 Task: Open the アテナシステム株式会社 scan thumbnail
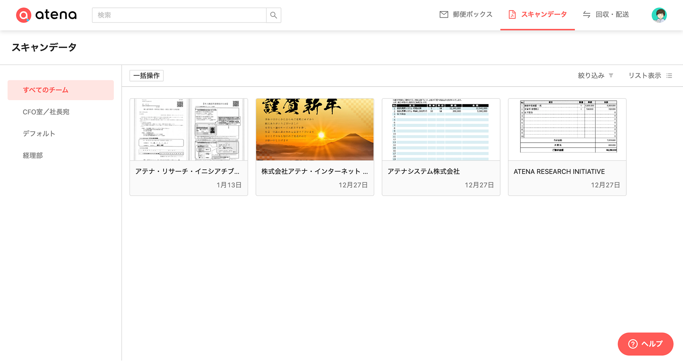pyautogui.click(x=441, y=129)
